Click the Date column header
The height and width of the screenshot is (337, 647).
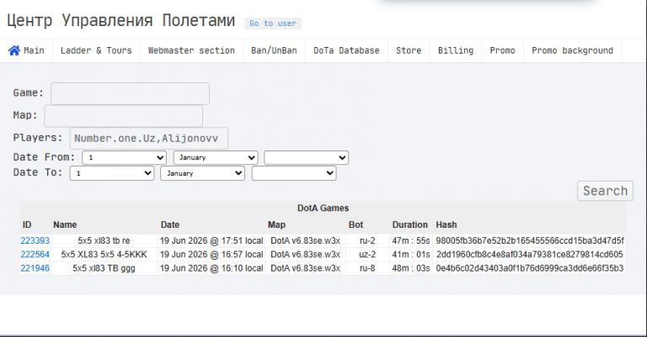[170, 224]
